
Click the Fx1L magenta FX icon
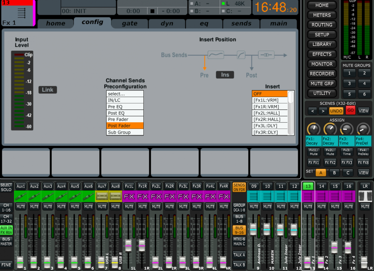tap(129, 196)
